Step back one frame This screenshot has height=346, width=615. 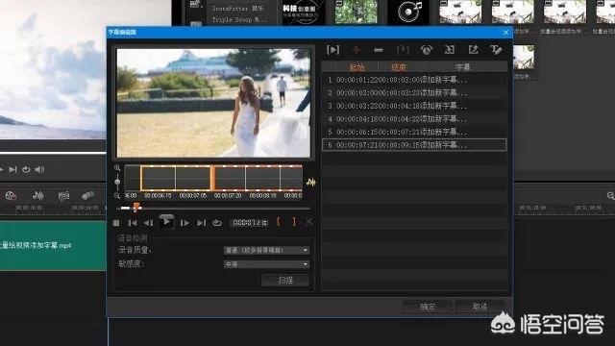tap(148, 223)
